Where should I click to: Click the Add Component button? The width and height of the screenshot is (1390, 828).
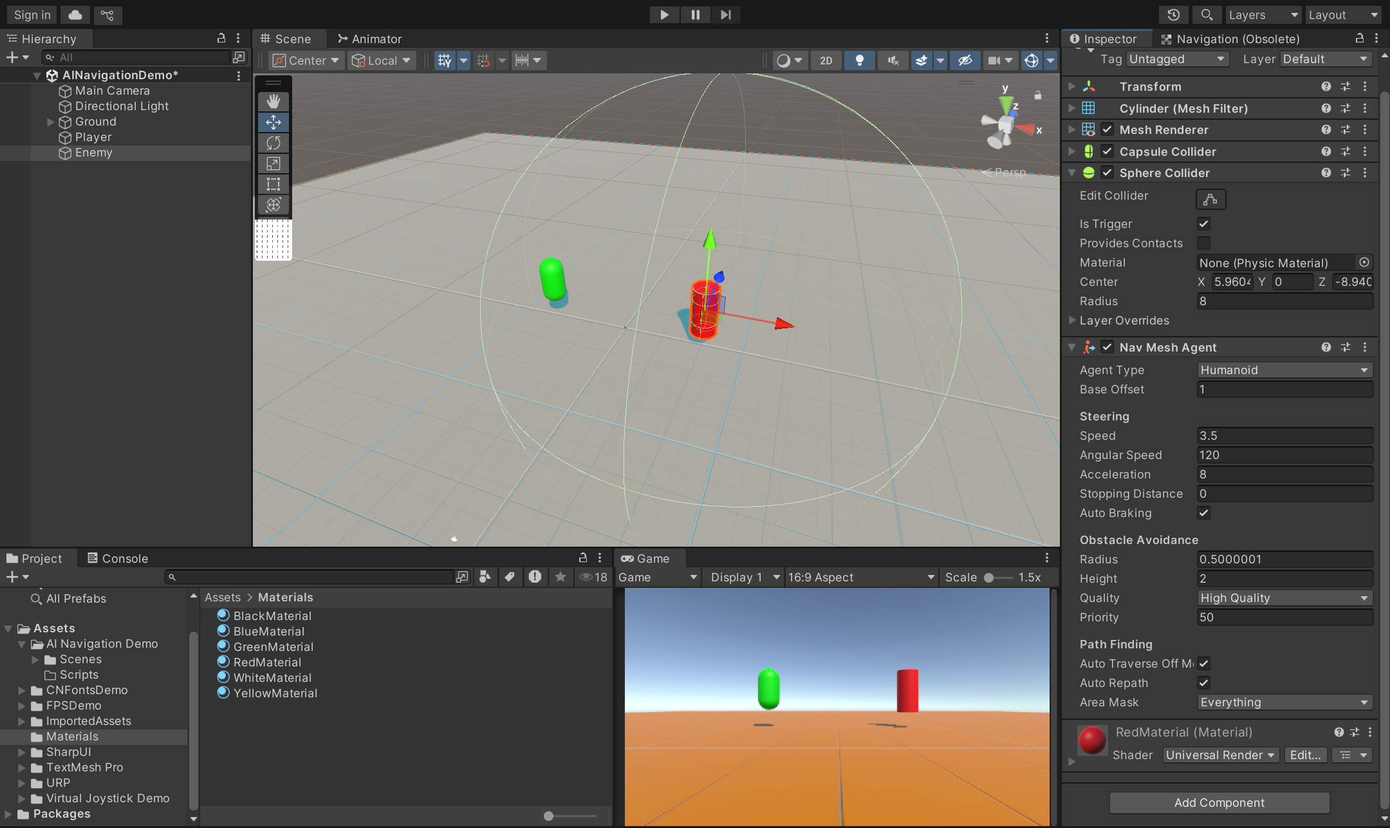(1219, 802)
